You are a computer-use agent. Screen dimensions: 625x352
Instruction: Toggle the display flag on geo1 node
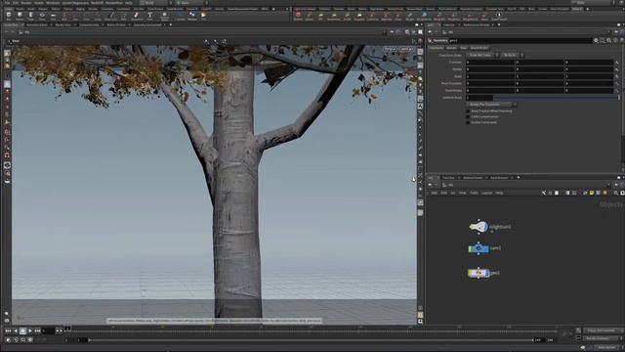coord(487,273)
